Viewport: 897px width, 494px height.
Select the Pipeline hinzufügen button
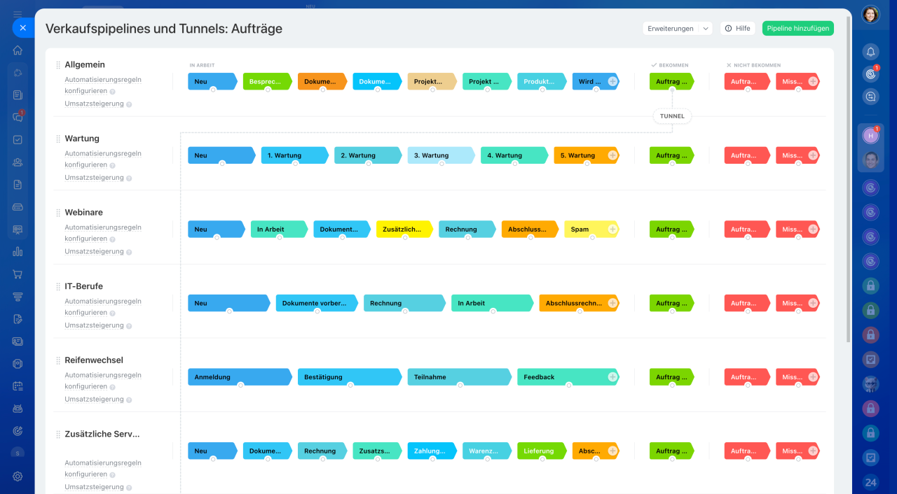pyautogui.click(x=798, y=29)
